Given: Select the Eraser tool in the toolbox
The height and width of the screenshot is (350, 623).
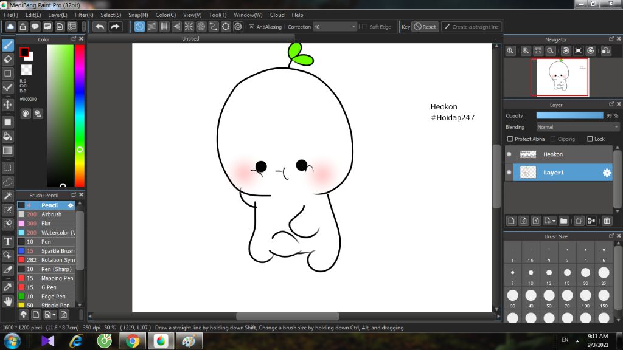Looking at the screenshot, I should tap(8, 59).
